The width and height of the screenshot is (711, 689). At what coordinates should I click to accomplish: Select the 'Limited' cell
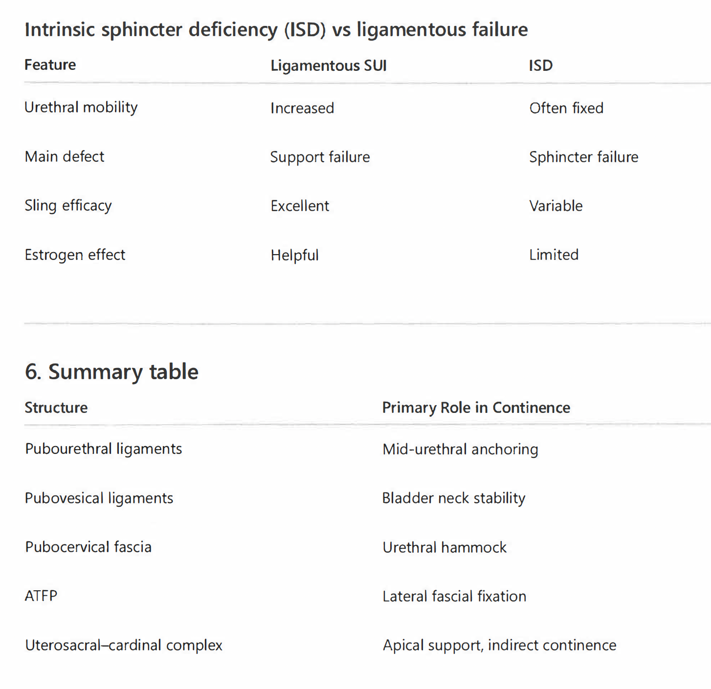[554, 255]
